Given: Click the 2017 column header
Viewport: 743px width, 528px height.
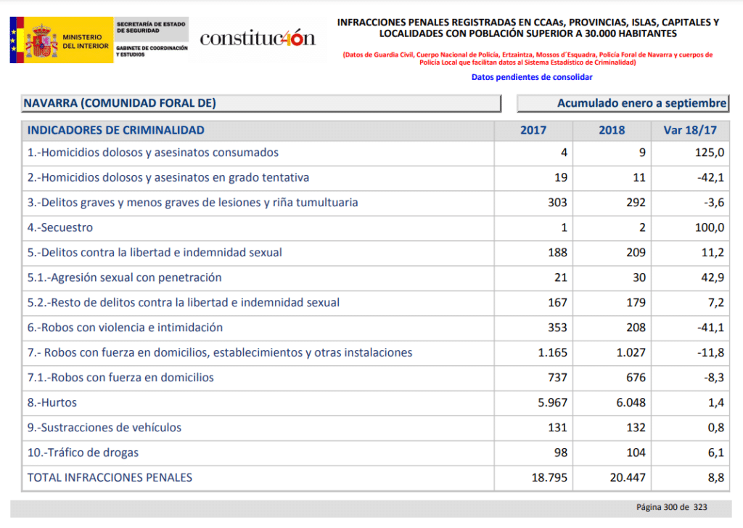Looking at the screenshot, I should tap(533, 131).
